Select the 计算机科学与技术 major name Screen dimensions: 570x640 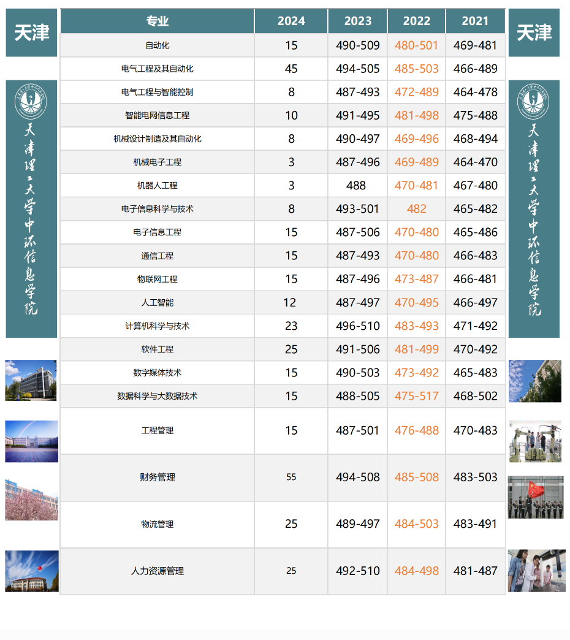pos(158,326)
